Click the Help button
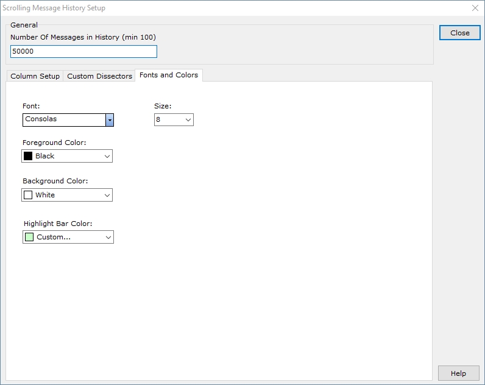This screenshot has width=485, height=385. [x=458, y=373]
